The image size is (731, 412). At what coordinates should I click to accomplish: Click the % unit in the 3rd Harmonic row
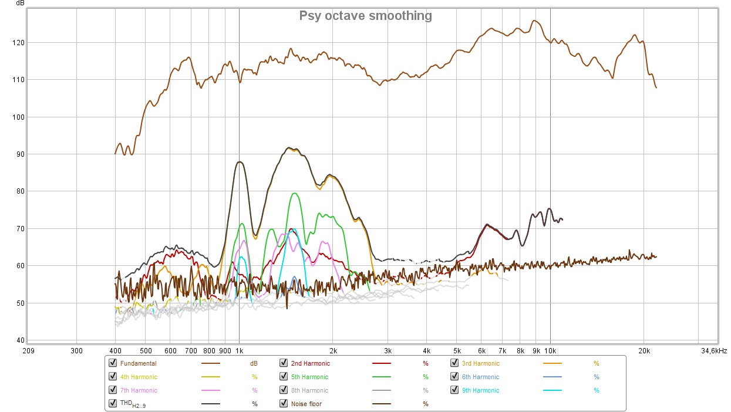click(x=597, y=364)
